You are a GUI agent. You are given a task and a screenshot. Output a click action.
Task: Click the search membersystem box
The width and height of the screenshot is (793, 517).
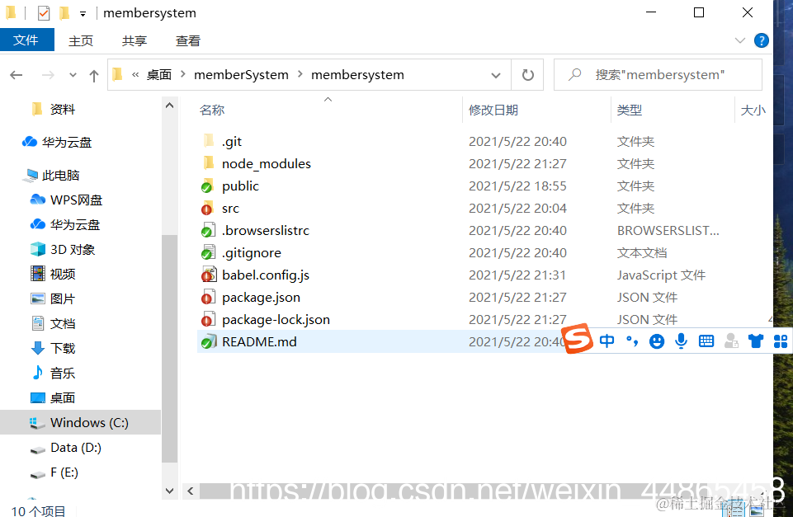tap(658, 75)
